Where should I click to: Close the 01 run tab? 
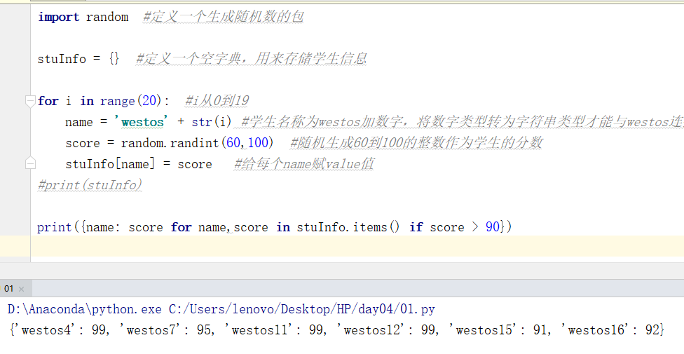[21, 289]
